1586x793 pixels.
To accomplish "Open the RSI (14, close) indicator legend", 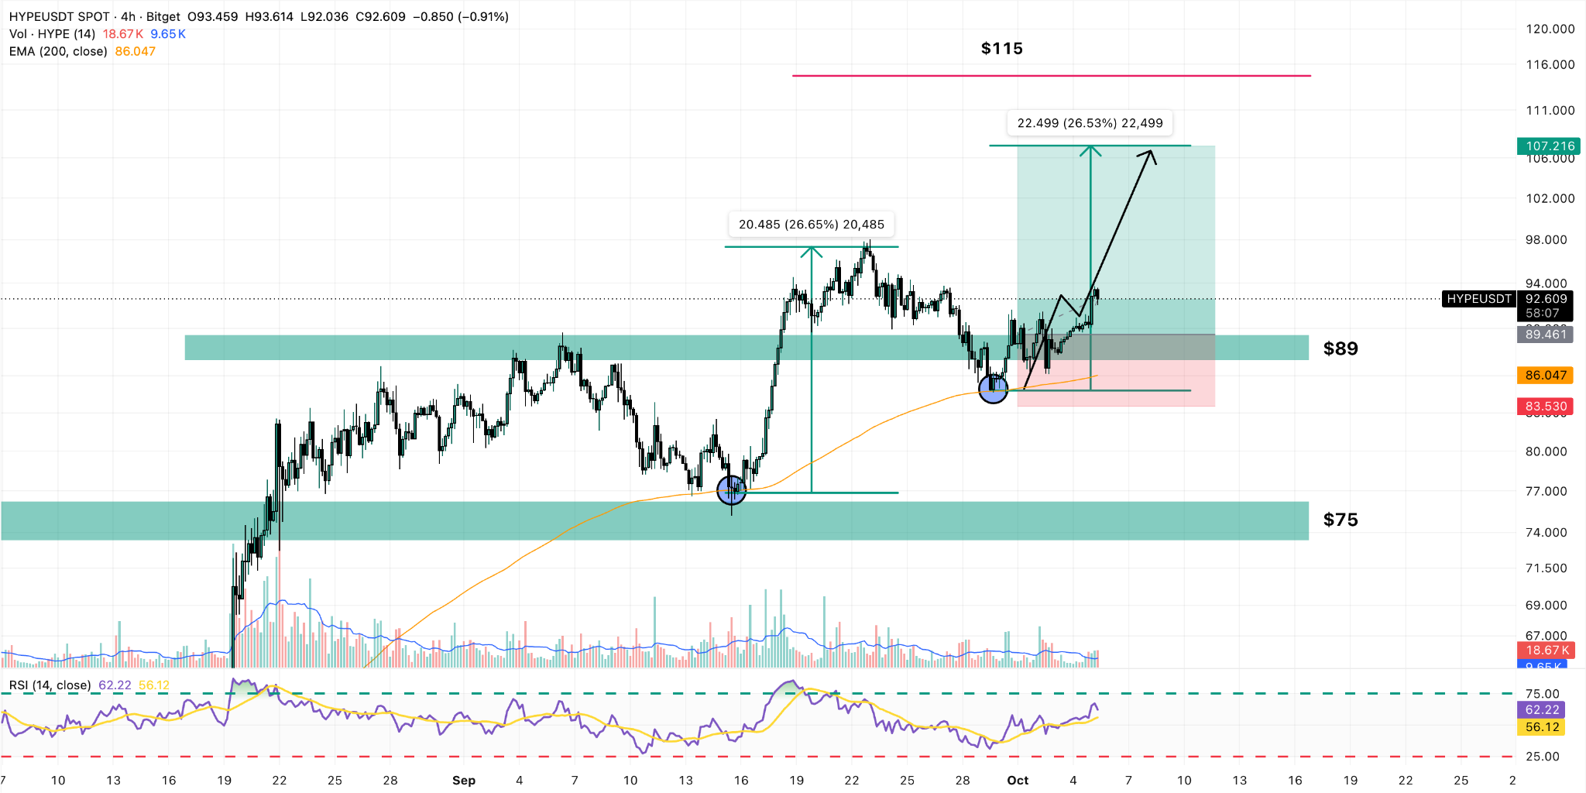I will click(x=50, y=685).
